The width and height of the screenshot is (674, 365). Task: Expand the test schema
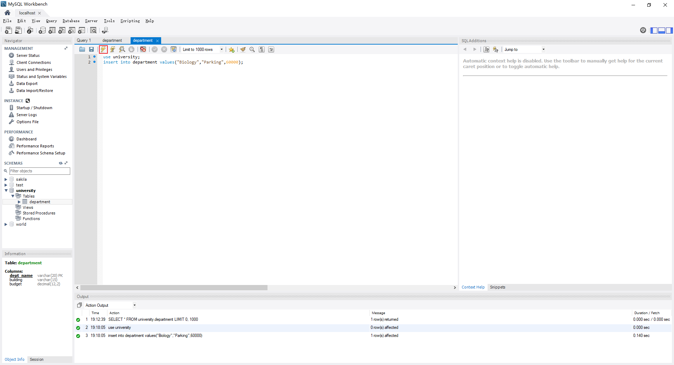tap(6, 185)
